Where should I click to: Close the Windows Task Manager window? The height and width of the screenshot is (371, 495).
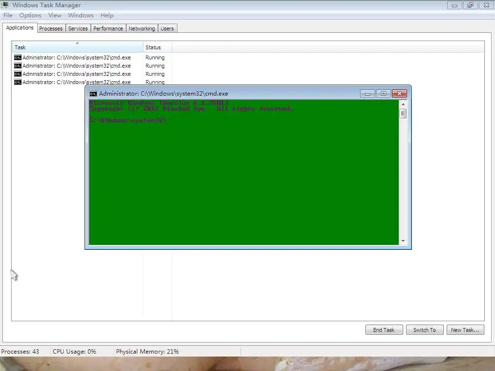pos(486,5)
